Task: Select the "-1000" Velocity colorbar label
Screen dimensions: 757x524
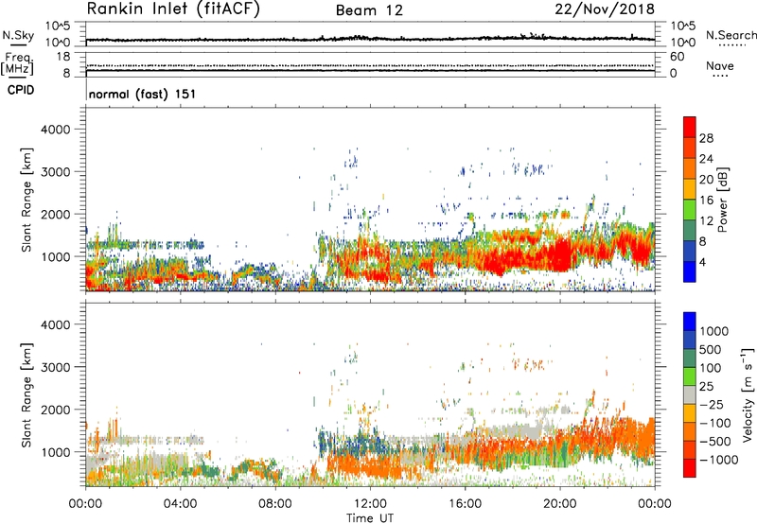Action: coord(718,460)
